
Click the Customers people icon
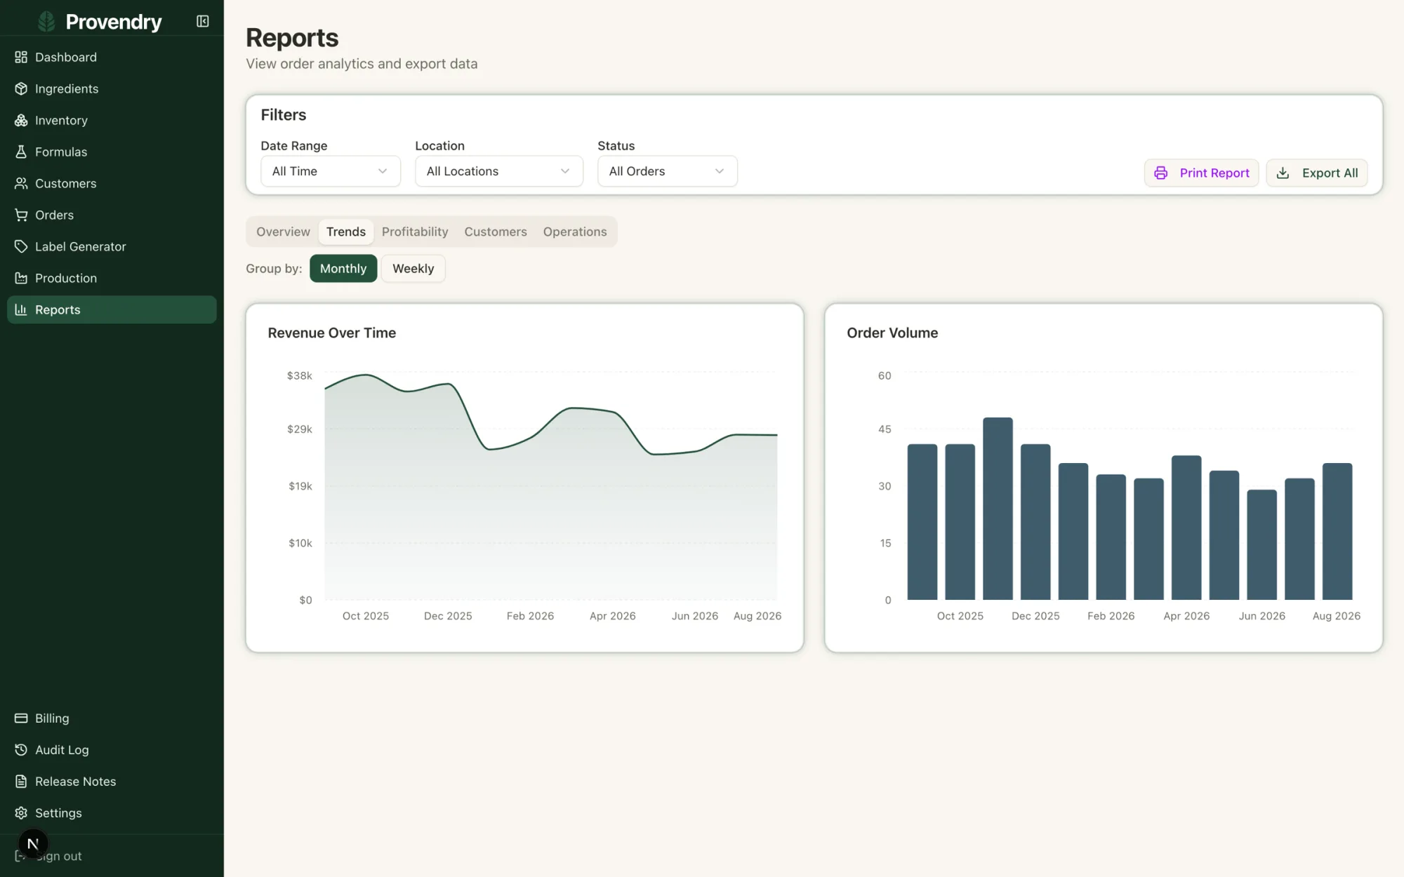coord(21,183)
